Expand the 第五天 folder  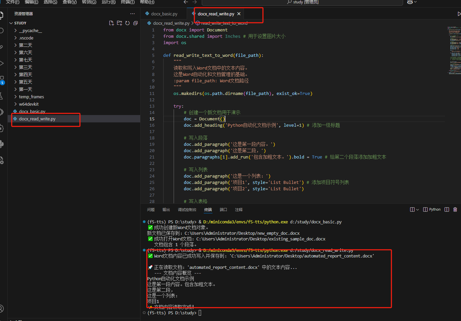click(x=74, y=82)
